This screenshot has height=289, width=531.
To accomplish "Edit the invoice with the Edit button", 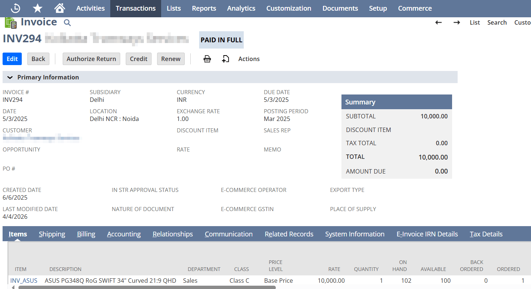I will point(12,59).
